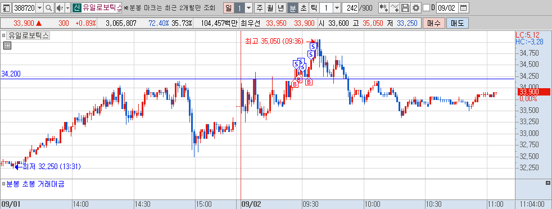Viewport: 552px width, 209px height.
Task: Open the candlestick chart add icon
Action: coord(384,7)
